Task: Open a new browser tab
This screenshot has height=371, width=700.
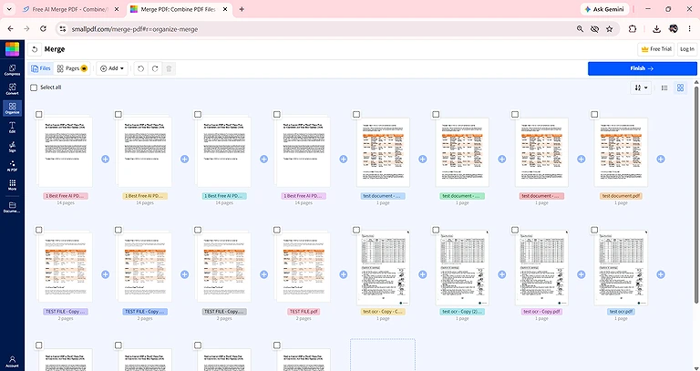Action: click(242, 9)
